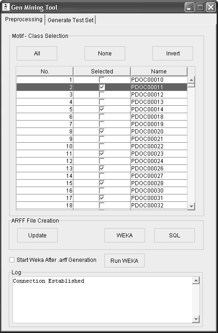Click the Log scroll up arrow
The width and height of the screenshot is (218, 333).
pyautogui.click(x=196, y=280)
